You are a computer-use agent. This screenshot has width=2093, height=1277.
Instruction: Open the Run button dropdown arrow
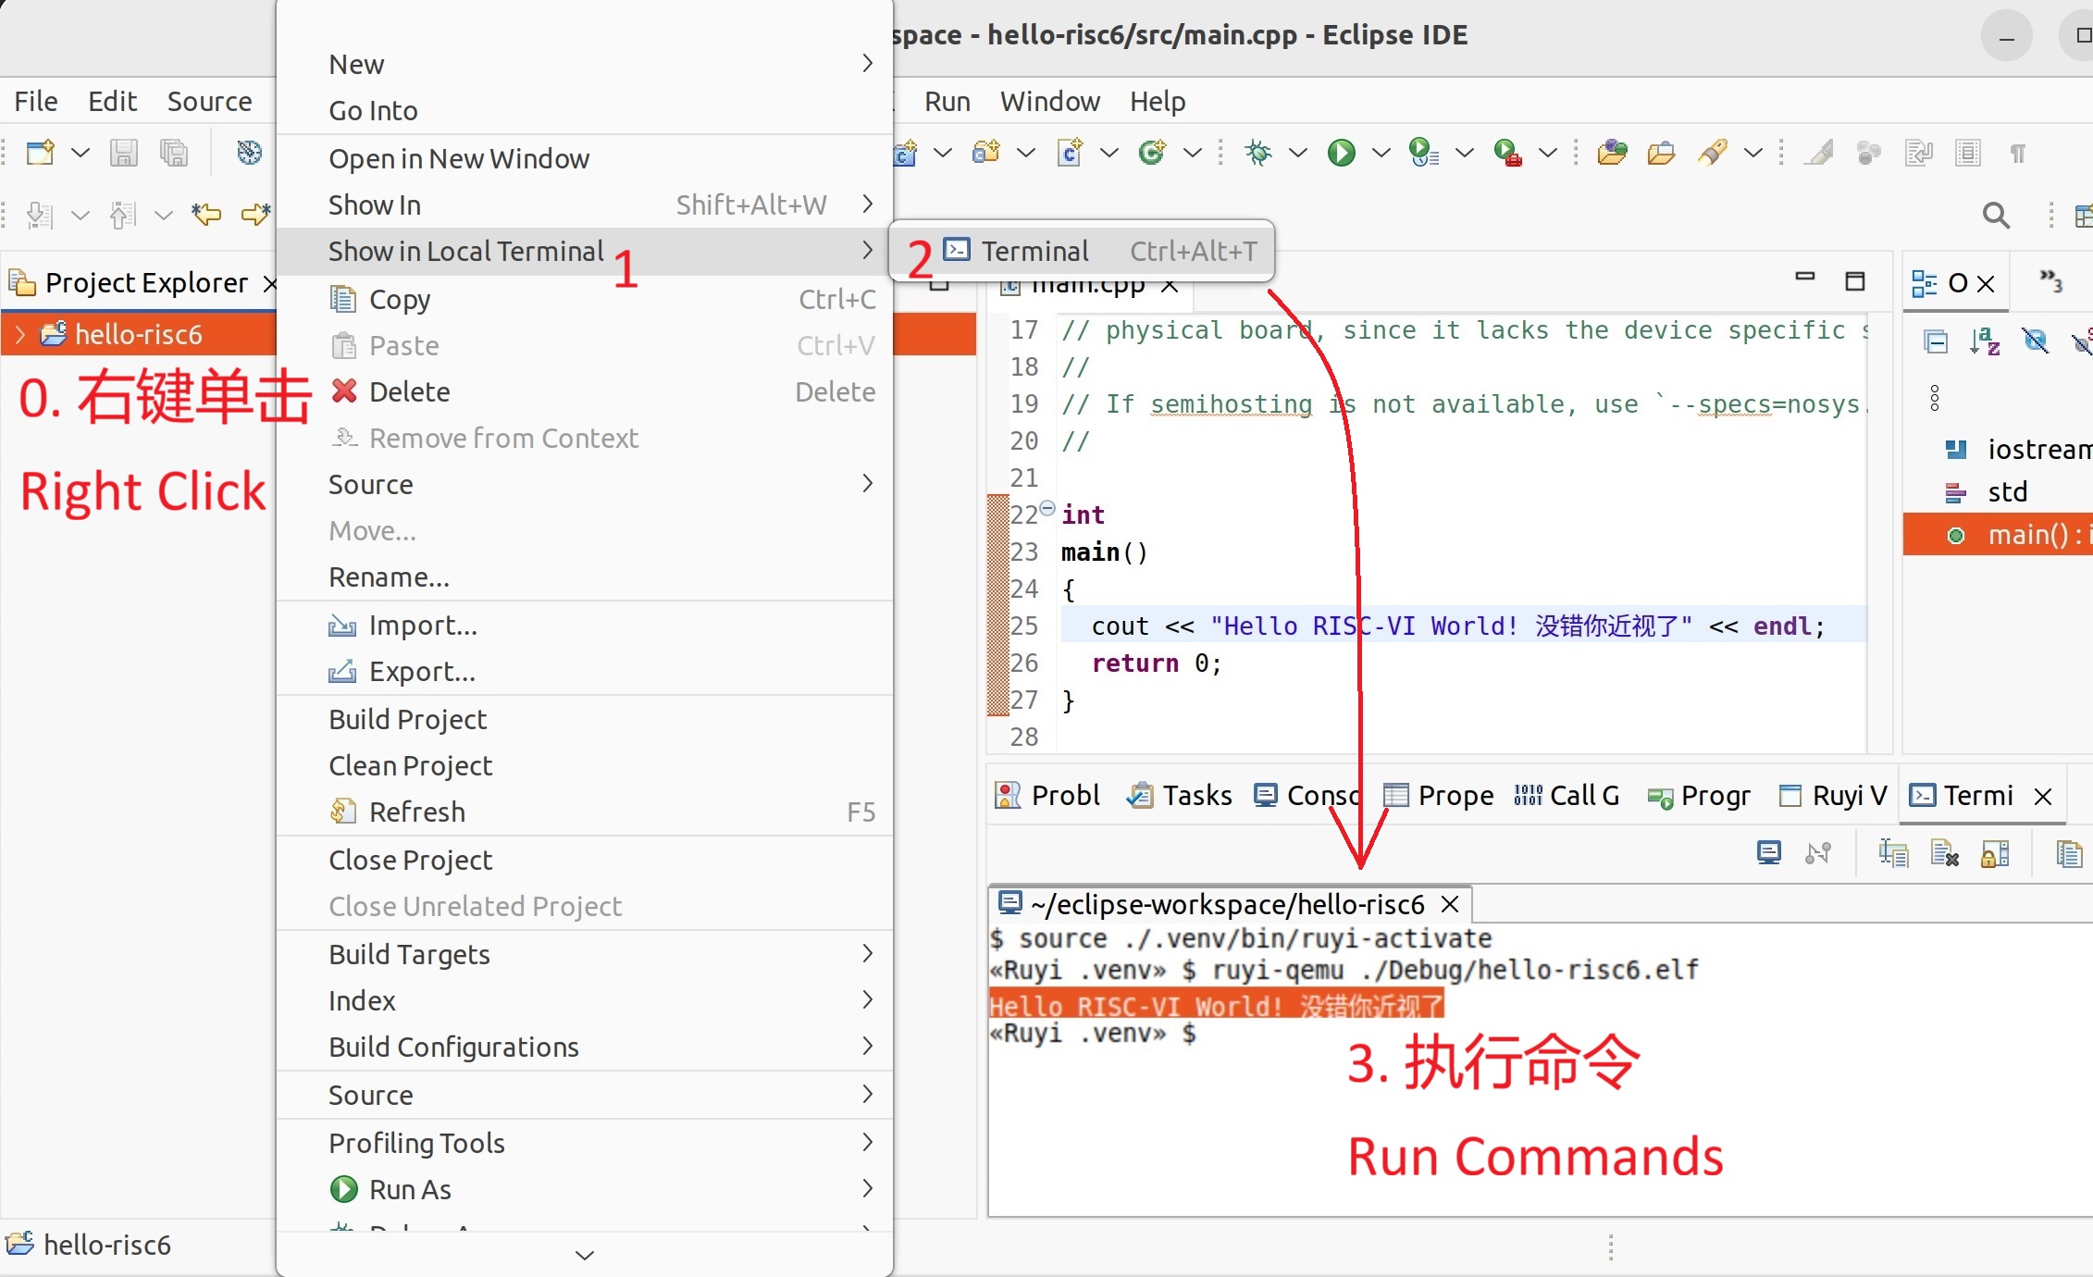click(1381, 153)
